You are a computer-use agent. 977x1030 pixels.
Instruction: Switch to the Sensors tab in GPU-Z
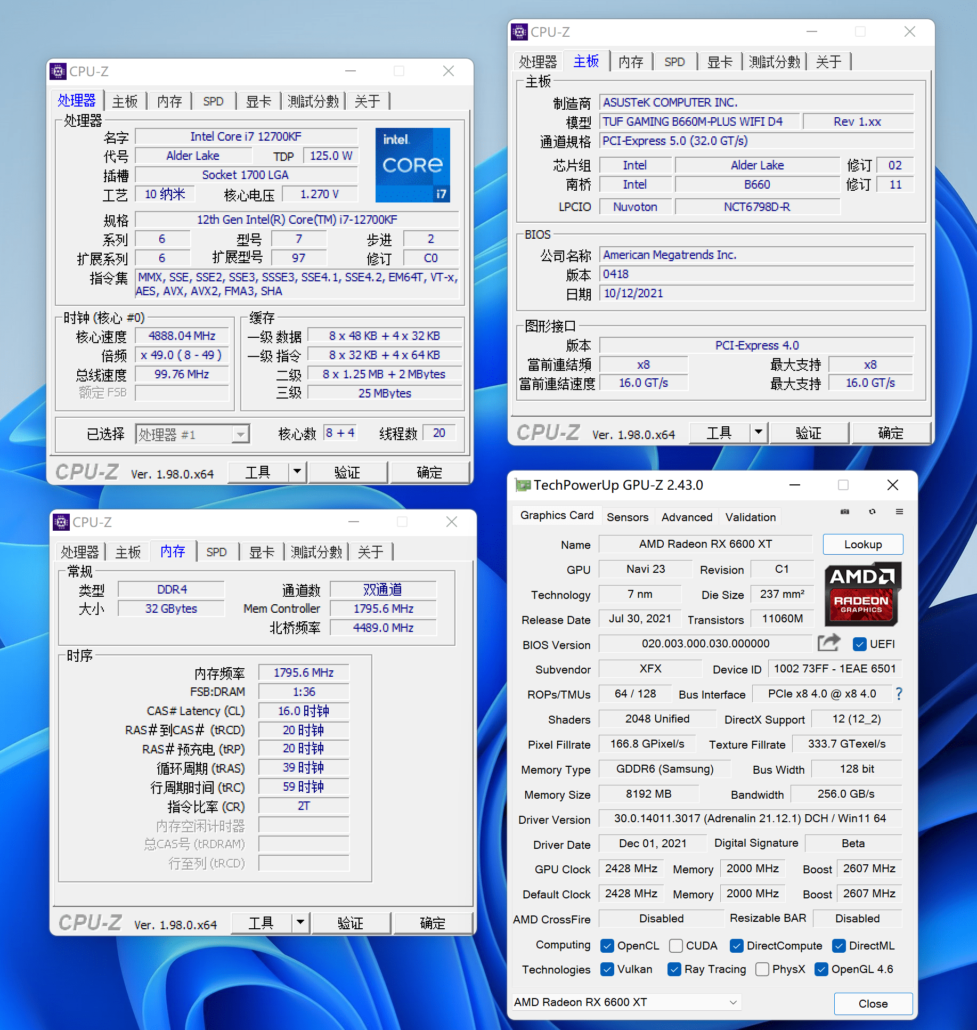pyautogui.click(x=628, y=517)
